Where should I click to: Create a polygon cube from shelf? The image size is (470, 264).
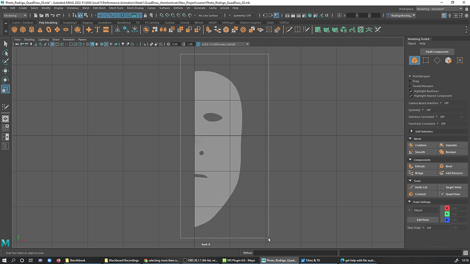(x=23, y=30)
